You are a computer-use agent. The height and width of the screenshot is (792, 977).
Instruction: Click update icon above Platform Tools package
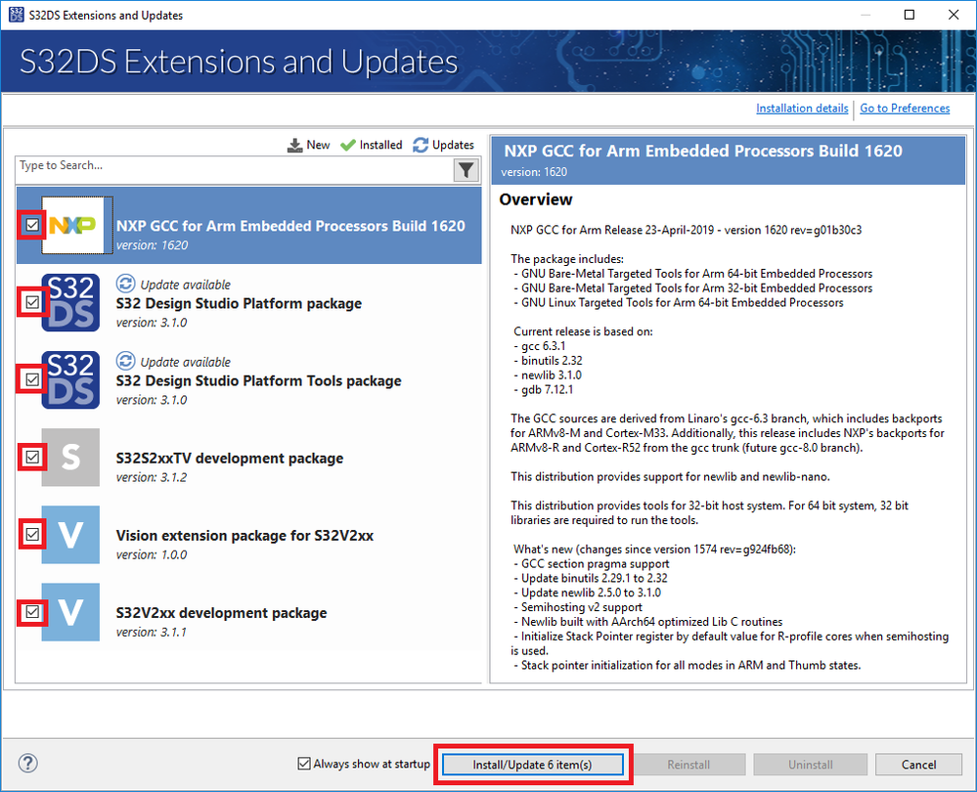[125, 361]
